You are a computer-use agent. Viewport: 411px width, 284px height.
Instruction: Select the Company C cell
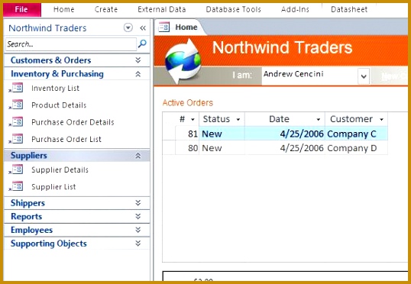356,134
